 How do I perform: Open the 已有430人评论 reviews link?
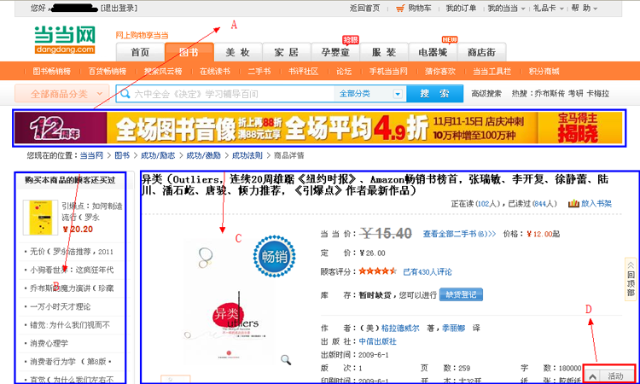[x=428, y=271]
